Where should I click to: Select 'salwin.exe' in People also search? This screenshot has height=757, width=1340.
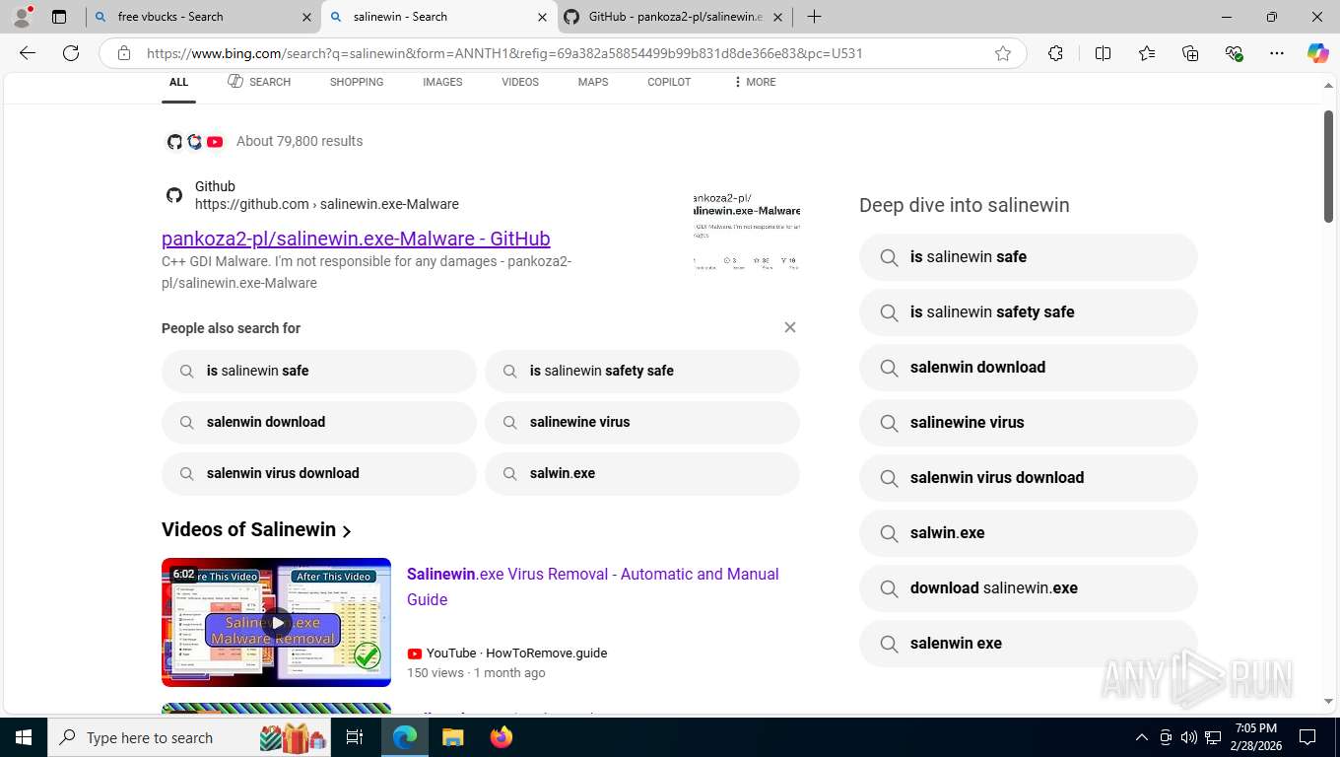[641, 473]
